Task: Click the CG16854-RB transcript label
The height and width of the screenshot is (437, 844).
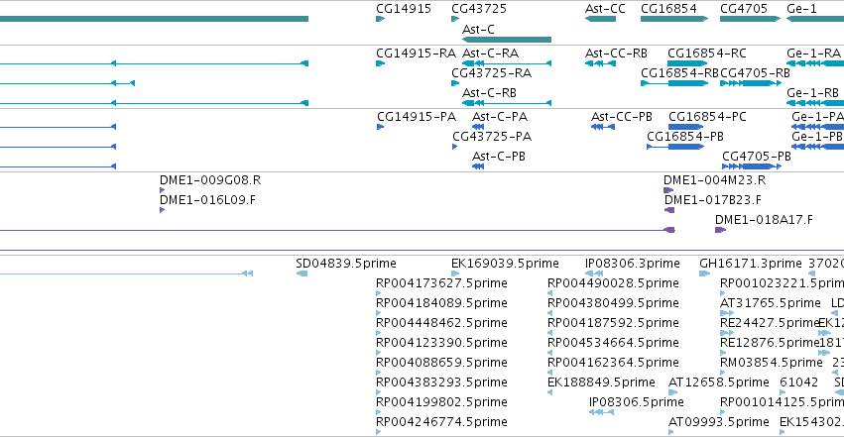Action: 679,73
